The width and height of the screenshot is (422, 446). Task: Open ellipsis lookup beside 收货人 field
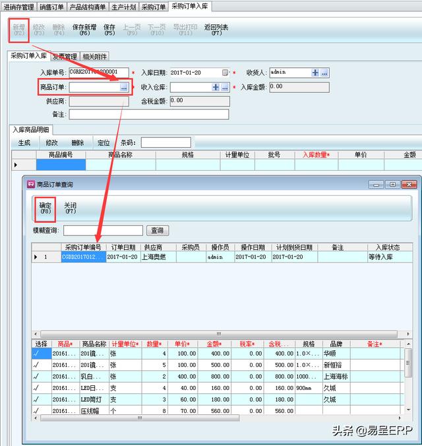[x=324, y=73]
